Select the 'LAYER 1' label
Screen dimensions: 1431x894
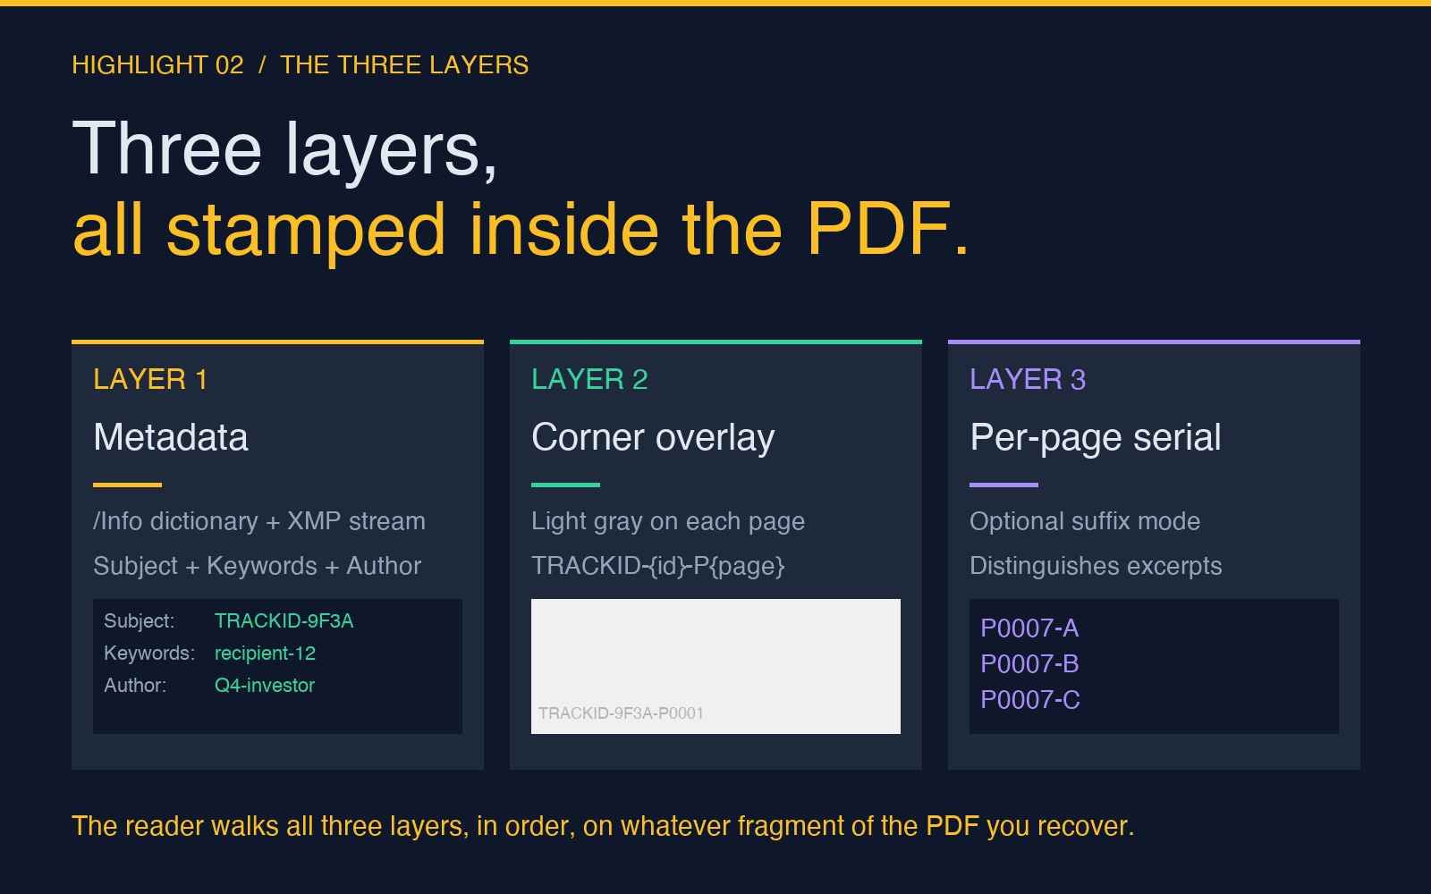[x=150, y=379]
